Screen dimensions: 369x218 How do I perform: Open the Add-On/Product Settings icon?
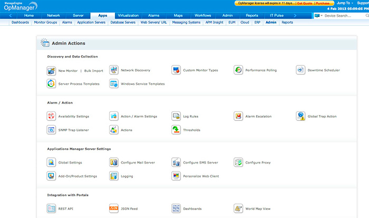51,176
